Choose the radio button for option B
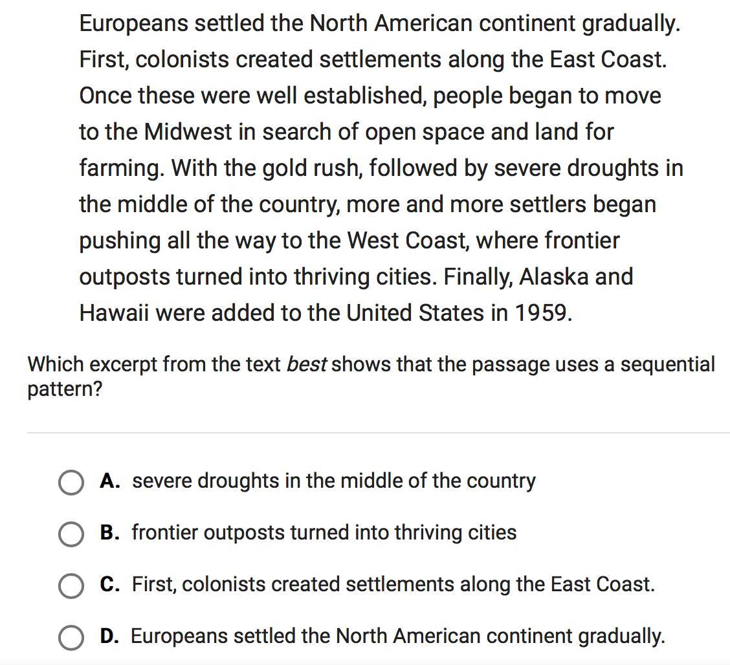Image resolution: width=730 pixels, height=665 pixels. pyautogui.click(x=71, y=534)
